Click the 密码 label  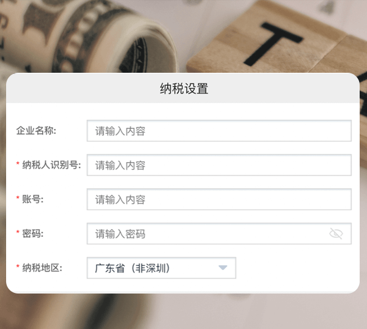(x=32, y=234)
